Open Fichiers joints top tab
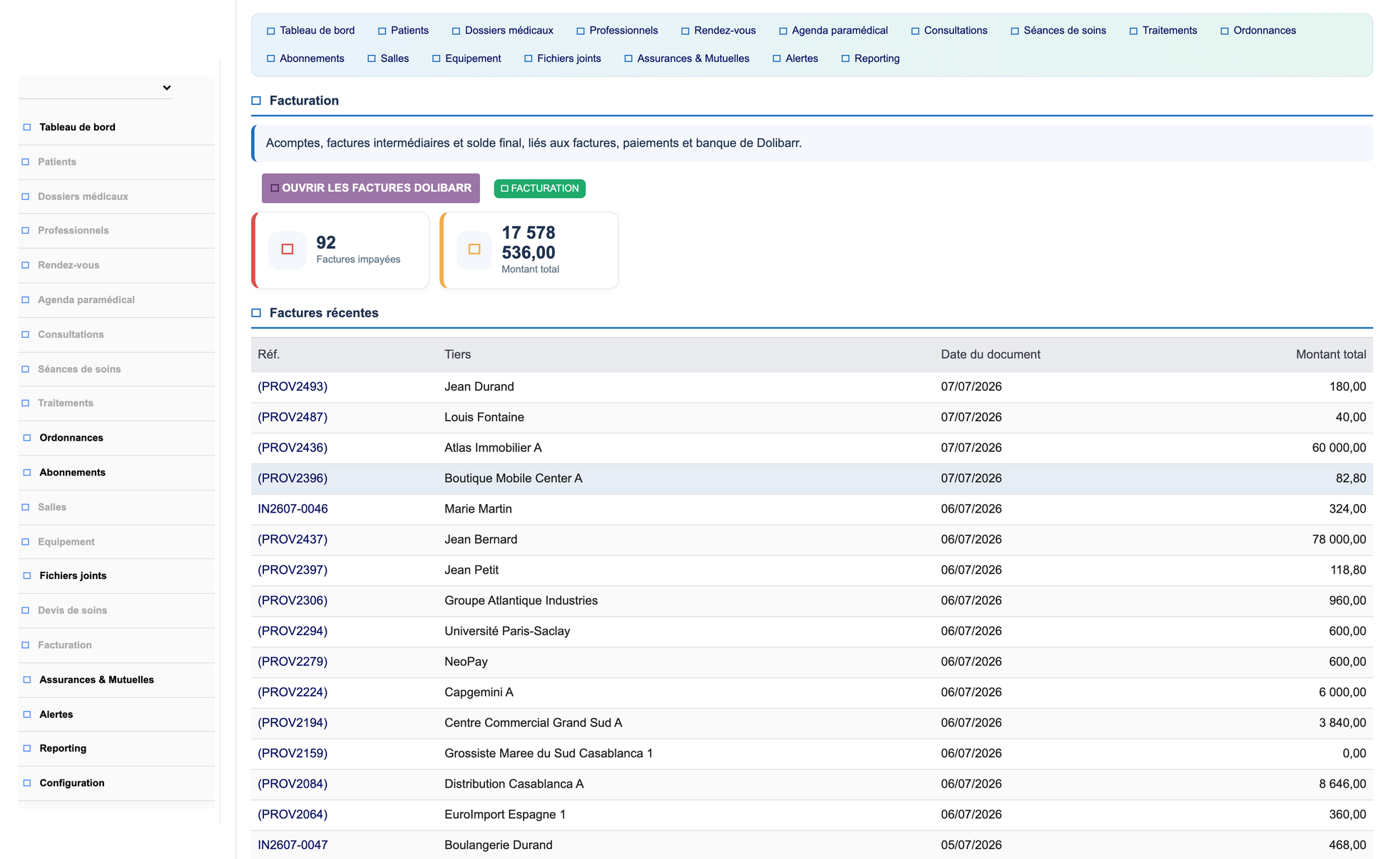This screenshot has width=1388, height=859. point(562,58)
